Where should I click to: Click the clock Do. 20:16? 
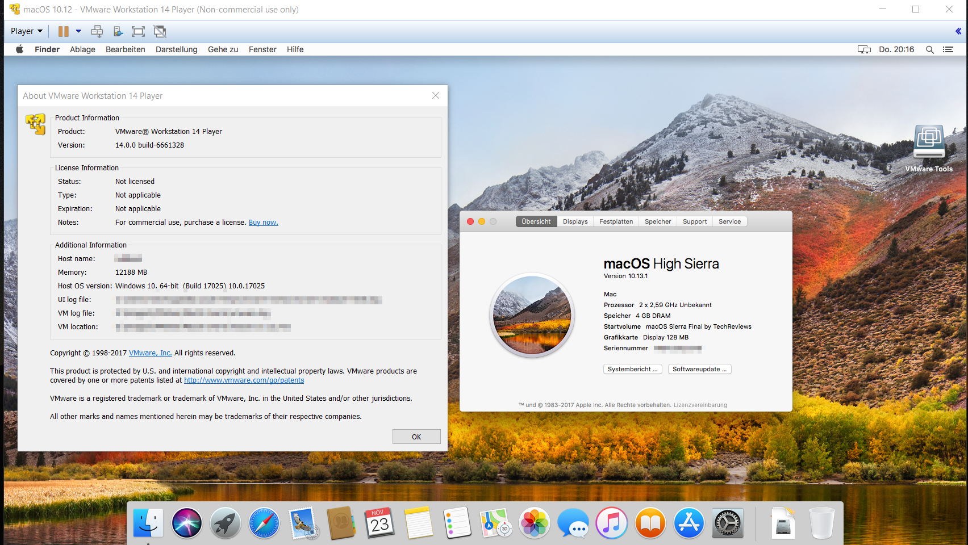(x=896, y=49)
